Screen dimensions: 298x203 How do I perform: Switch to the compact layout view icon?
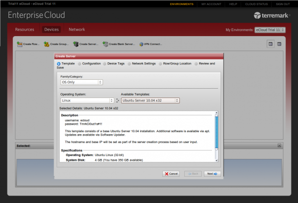click(x=279, y=44)
